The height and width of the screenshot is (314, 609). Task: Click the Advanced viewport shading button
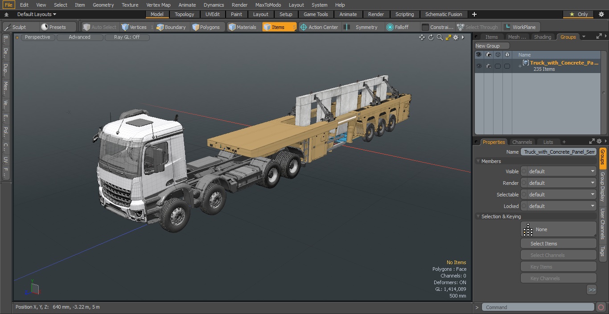79,37
